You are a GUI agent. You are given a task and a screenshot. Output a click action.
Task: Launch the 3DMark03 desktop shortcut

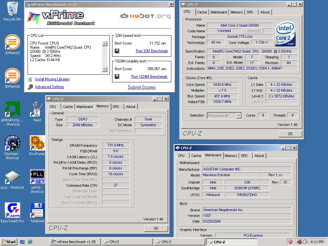pyautogui.click(x=12, y=42)
